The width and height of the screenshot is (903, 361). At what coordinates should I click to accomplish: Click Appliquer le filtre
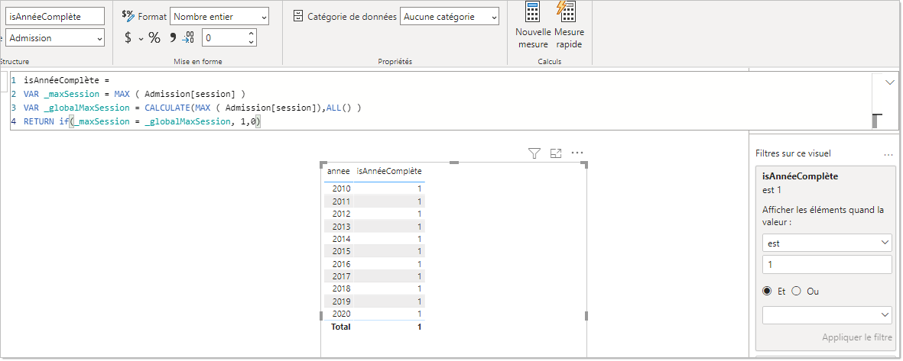pyautogui.click(x=857, y=337)
